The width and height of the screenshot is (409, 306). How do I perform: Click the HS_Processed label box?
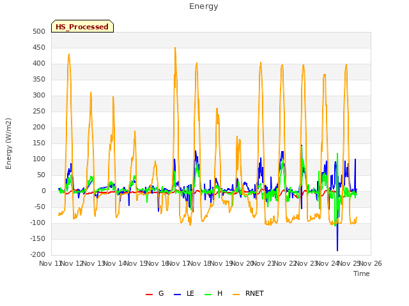82,26
